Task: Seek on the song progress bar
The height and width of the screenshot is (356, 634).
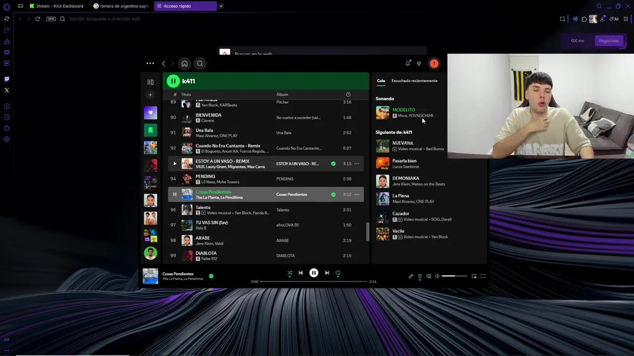Action: 314,281
